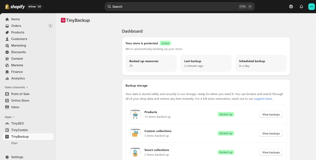Select Home in the navigation menu
The width and height of the screenshot is (316, 160).
[16, 19]
